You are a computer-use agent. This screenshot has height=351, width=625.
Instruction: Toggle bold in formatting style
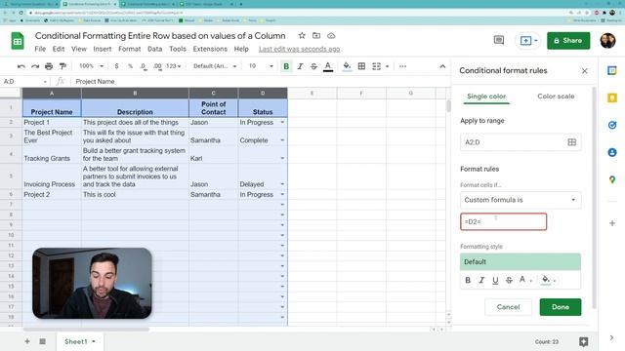point(468,280)
